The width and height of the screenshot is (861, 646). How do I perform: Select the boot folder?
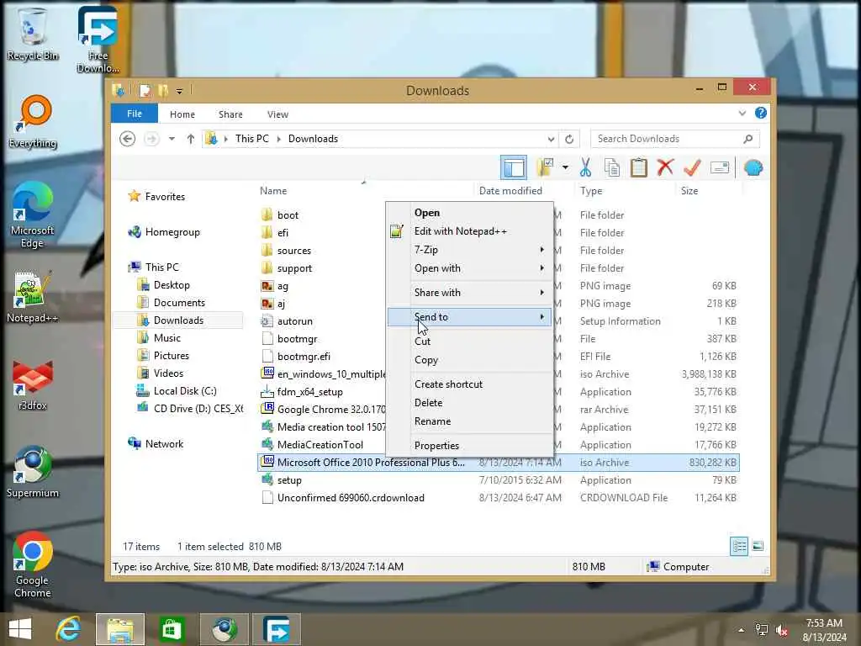point(288,215)
